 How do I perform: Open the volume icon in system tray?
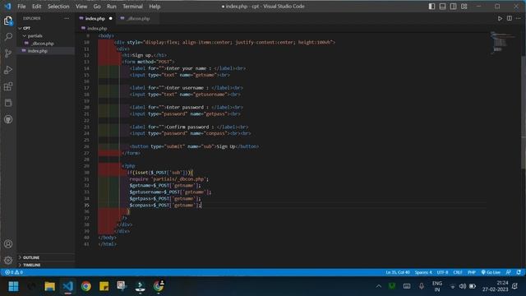click(462, 286)
